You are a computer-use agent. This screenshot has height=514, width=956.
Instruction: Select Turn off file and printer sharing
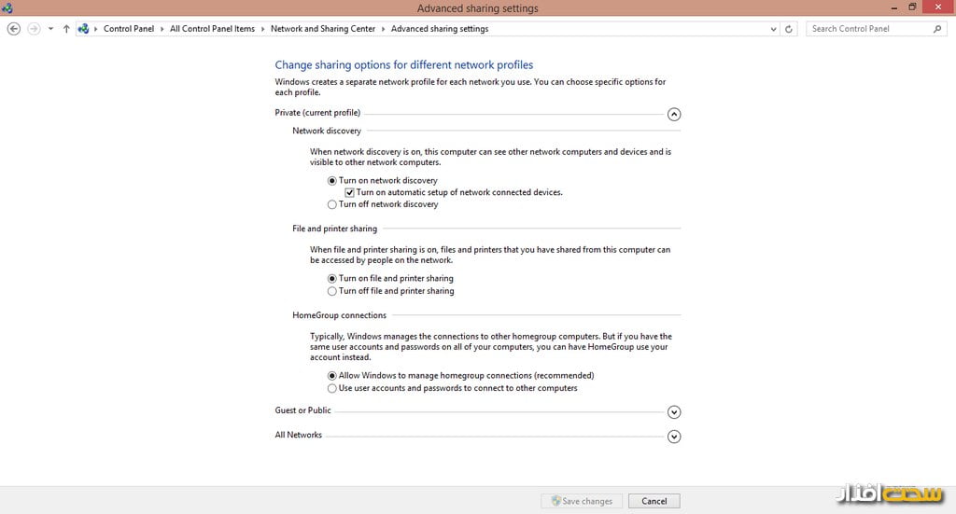[x=332, y=291]
